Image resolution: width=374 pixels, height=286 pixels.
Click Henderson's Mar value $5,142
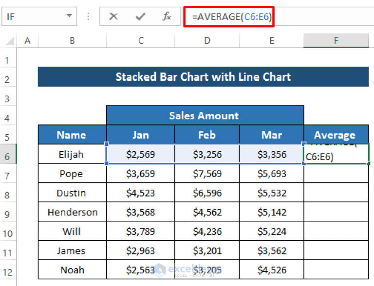click(271, 212)
